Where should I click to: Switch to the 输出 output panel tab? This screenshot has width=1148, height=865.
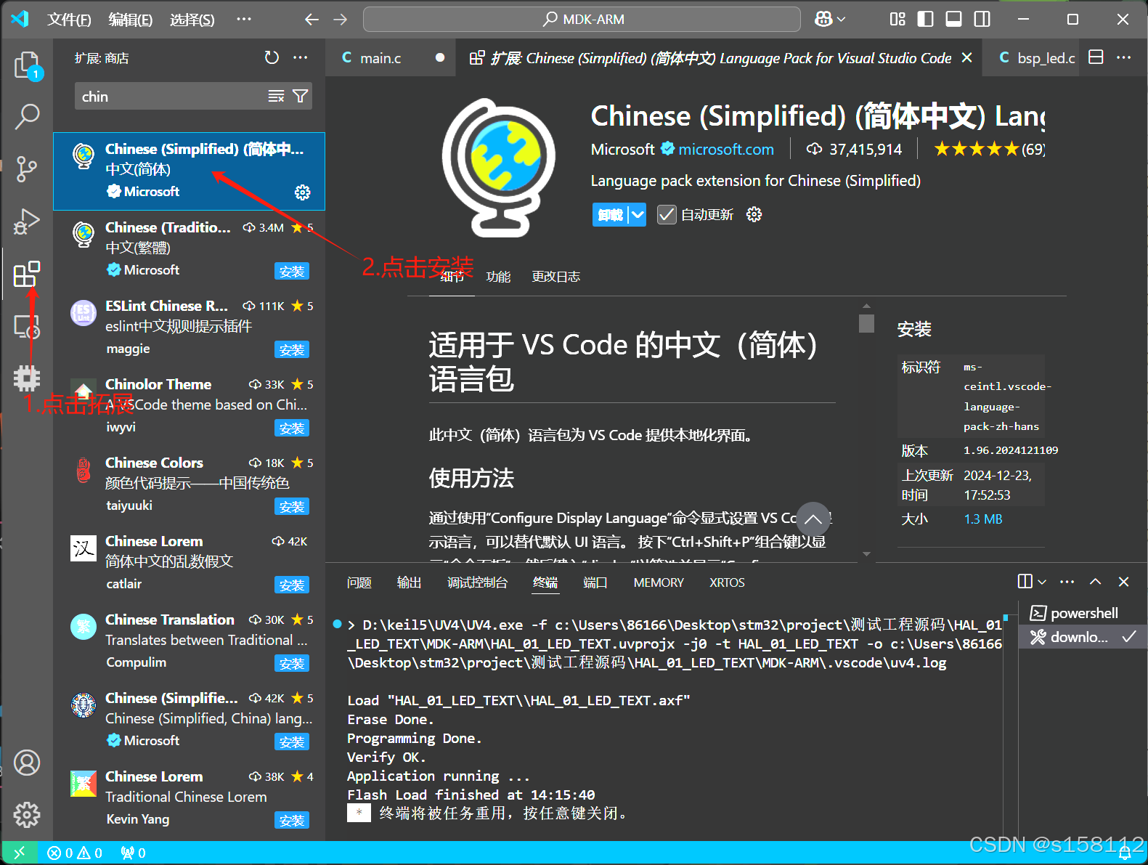click(410, 582)
